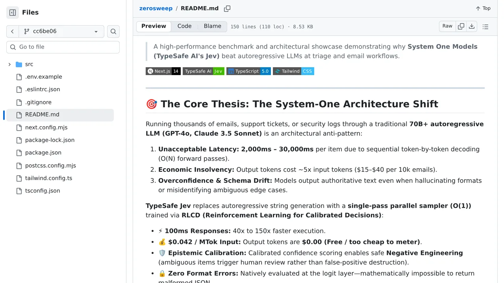
Task: Click the target emoji in the heading
Action: [152, 104]
